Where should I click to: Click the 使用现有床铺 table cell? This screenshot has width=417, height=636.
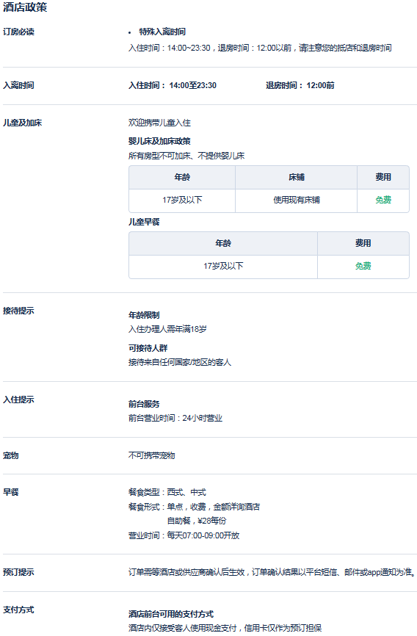click(297, 200)
